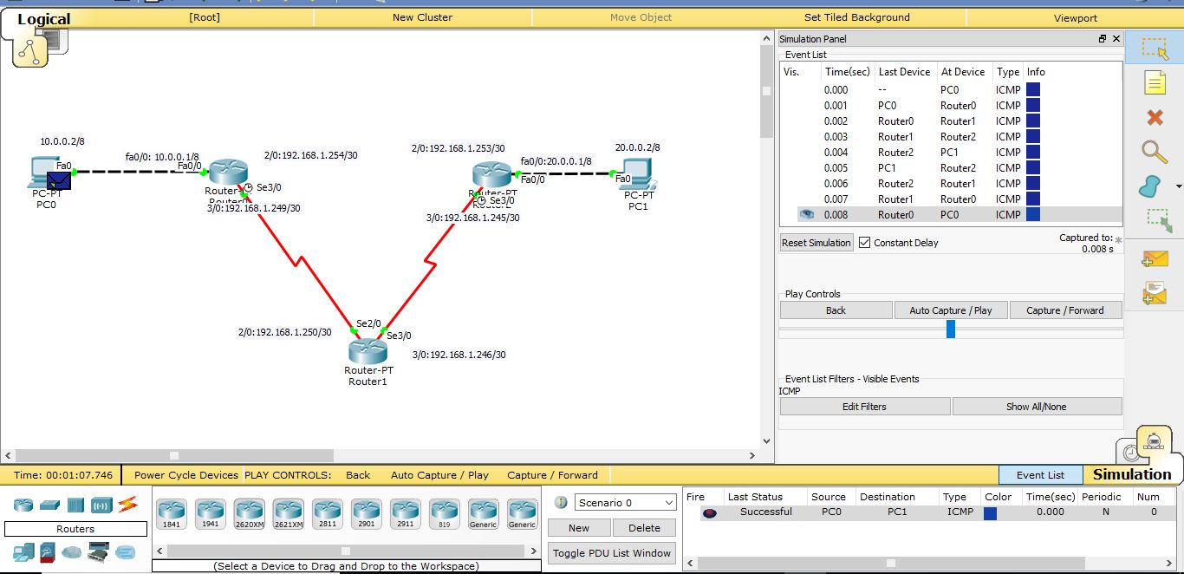Pick the 2901 router model
Screen dimensions: 1184x574
(366, 514)
